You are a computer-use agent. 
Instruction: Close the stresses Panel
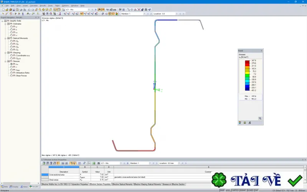coord(262,51)
